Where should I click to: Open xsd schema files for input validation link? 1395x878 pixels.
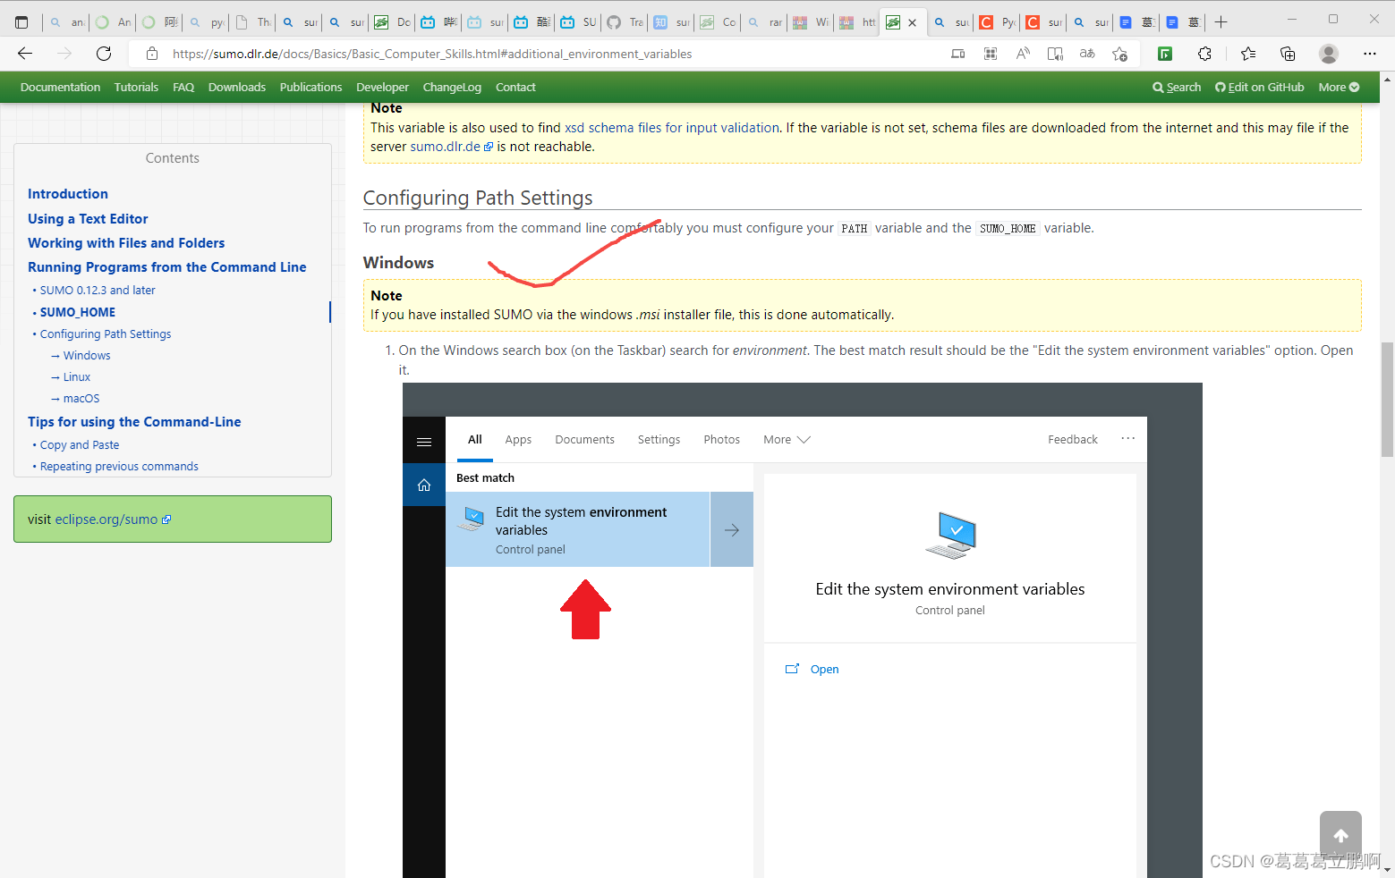click(x=672, y=128)
